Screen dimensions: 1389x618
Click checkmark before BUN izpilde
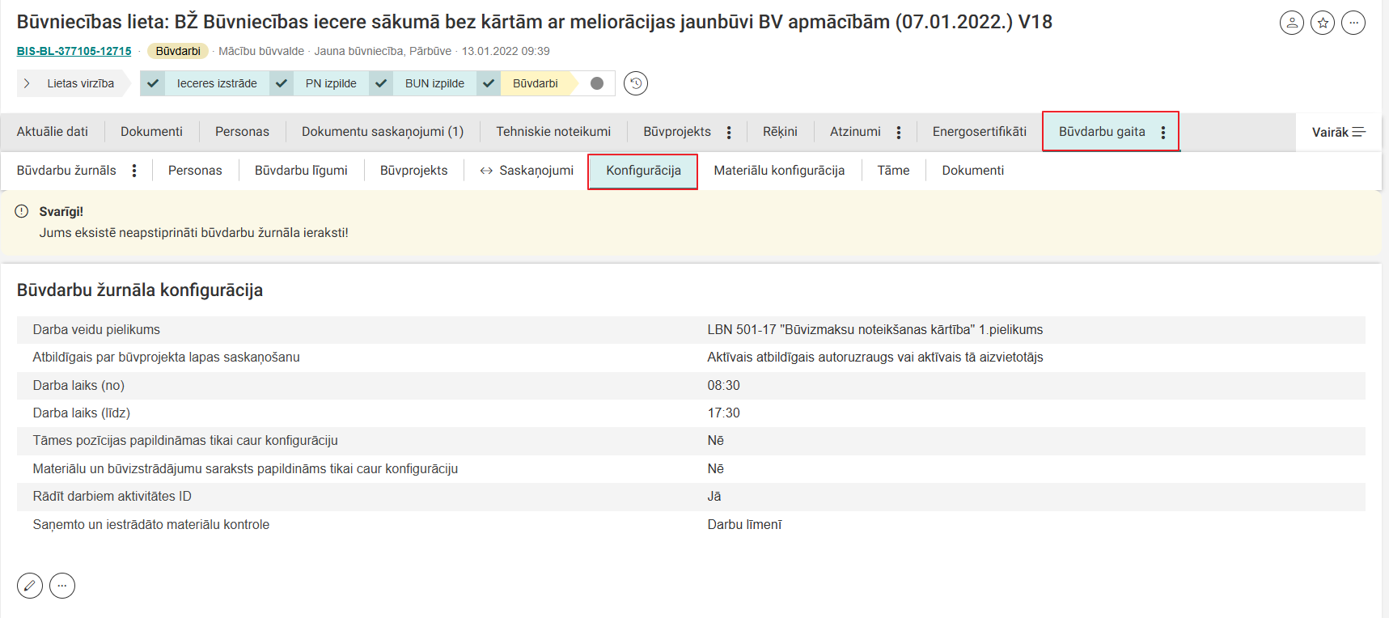click(381, 83)
